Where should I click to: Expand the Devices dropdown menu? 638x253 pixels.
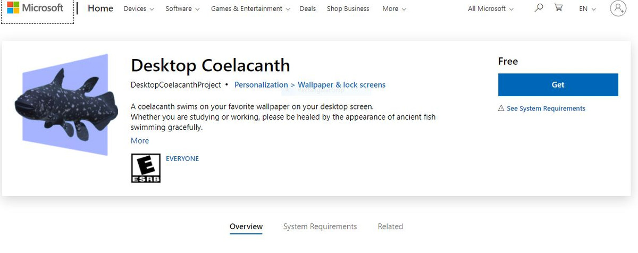[x=139, y=9]
